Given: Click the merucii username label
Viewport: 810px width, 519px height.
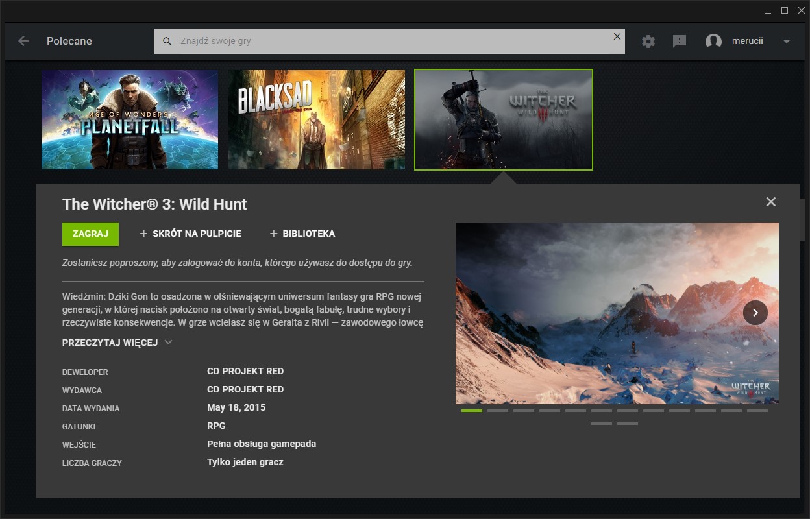Looking at the screenshot, I should click(748, 41).
